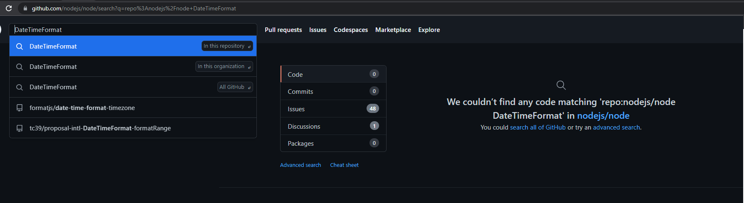The height and width of the screenshot is (203, 744).
Task: Search DateTimeFormat in this repository suggestion
Action: pos(133,46)
